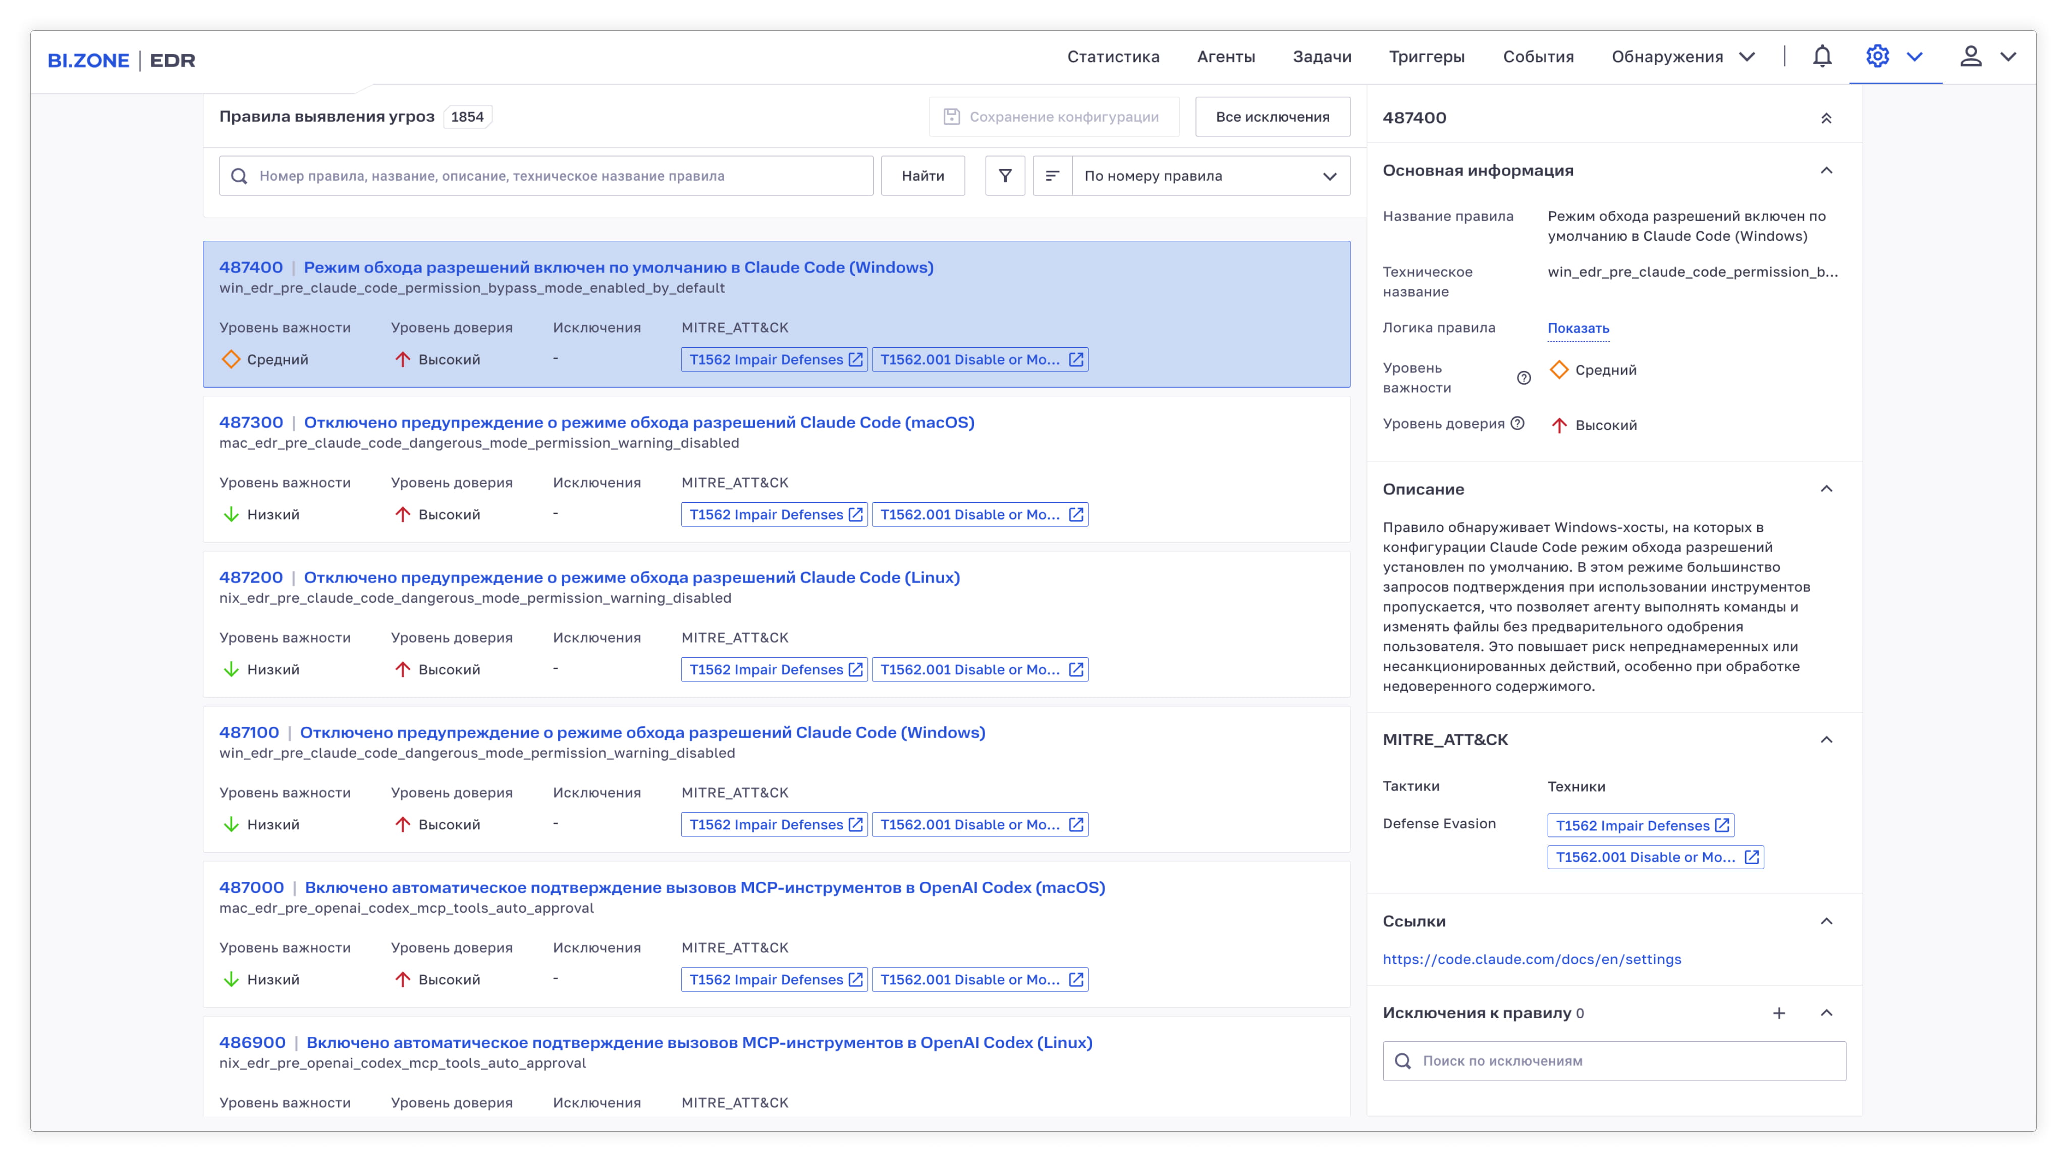
Task: Click the BI.ZONE EDR logo
Action: tap(121, 60)
